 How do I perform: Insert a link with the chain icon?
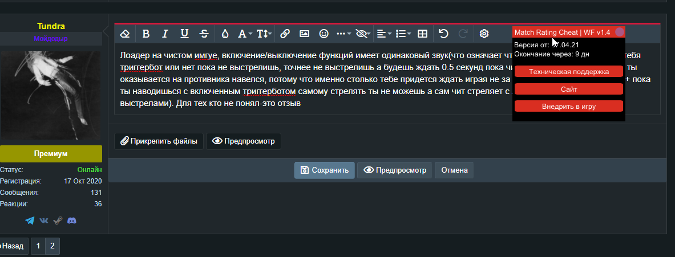pyautogui.click(x=285, y=34)
